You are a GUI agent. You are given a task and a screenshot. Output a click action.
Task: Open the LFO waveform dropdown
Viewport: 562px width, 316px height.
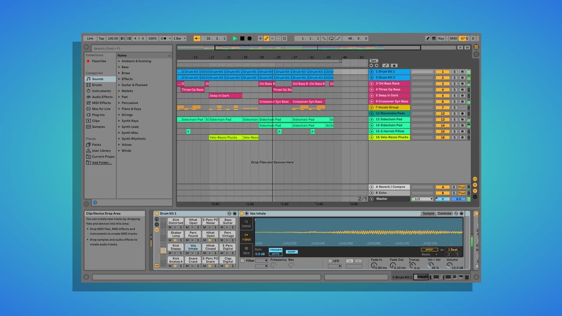coord(335,266)
